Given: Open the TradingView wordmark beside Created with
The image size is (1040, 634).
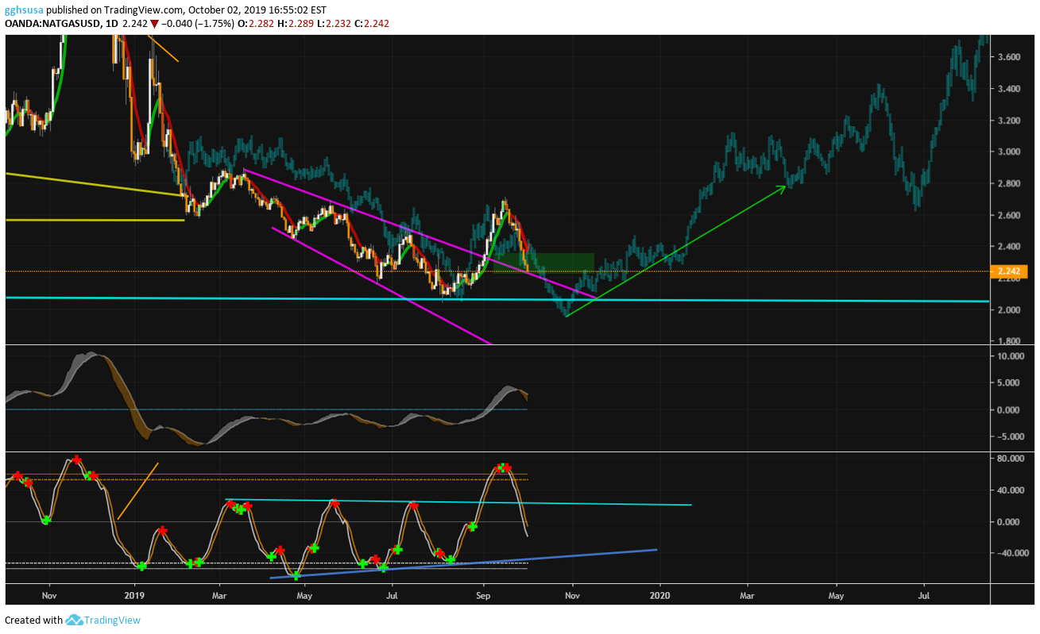Looking at the screenshot, I should pos(112,620).
